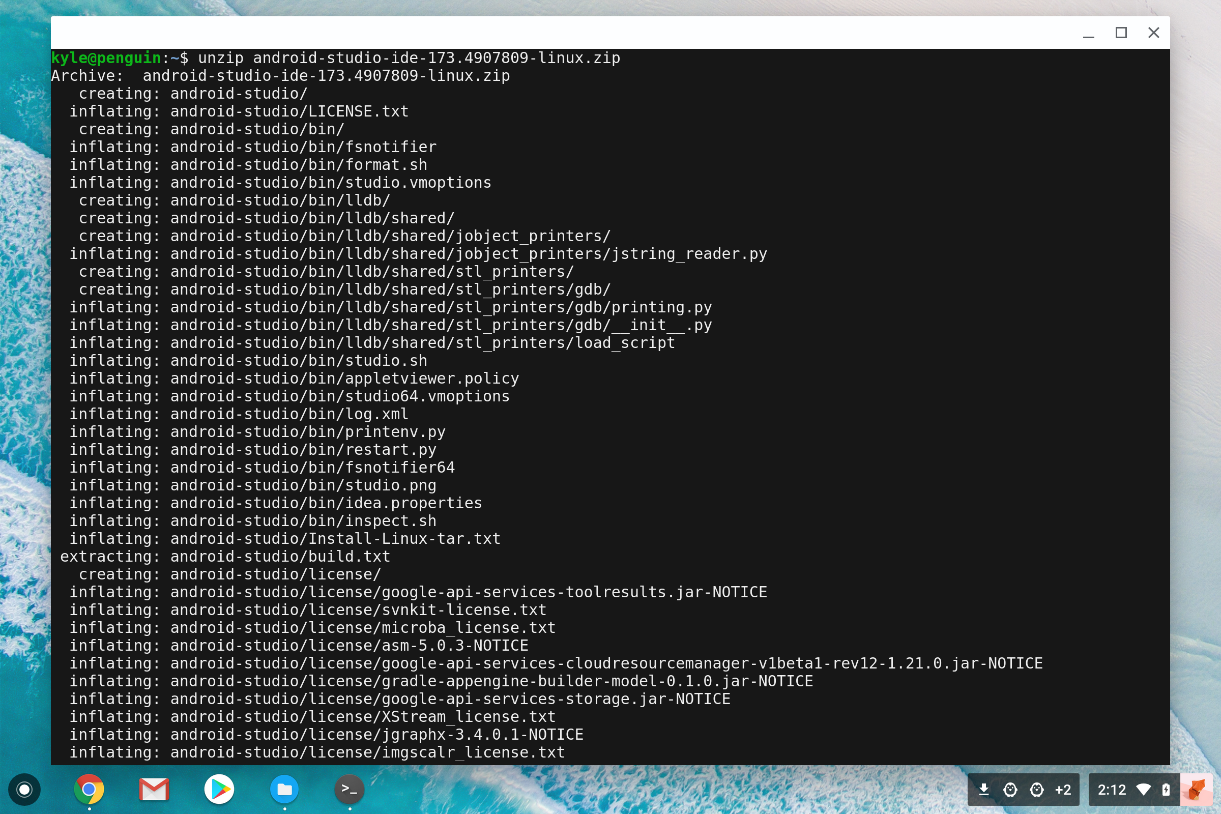1221x814 pixels.
Task: Open the Files app on shelf
Action: click(x=284, y=790)
